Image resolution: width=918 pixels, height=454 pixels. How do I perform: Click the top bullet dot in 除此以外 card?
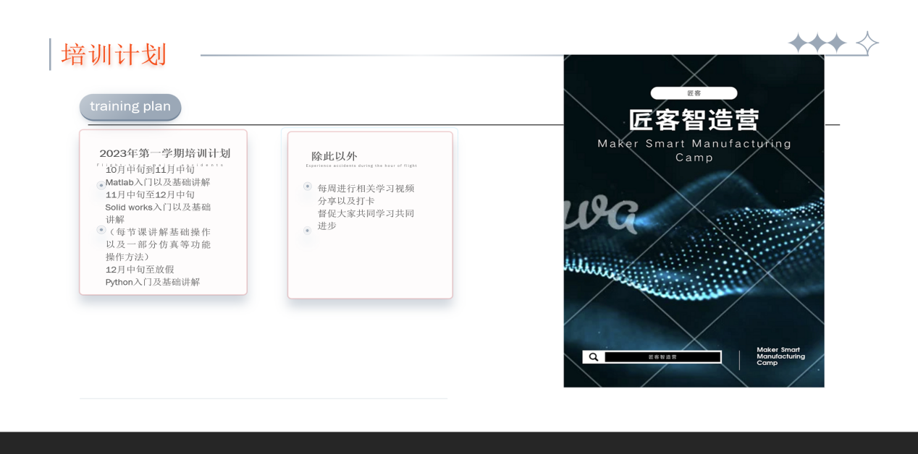(x=308, y=187)
